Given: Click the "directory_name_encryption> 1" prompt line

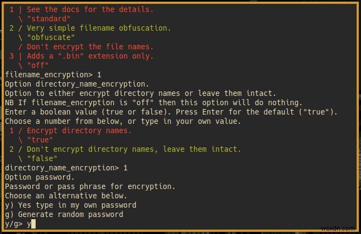Looking at the screenshot, I should [66, 168].
